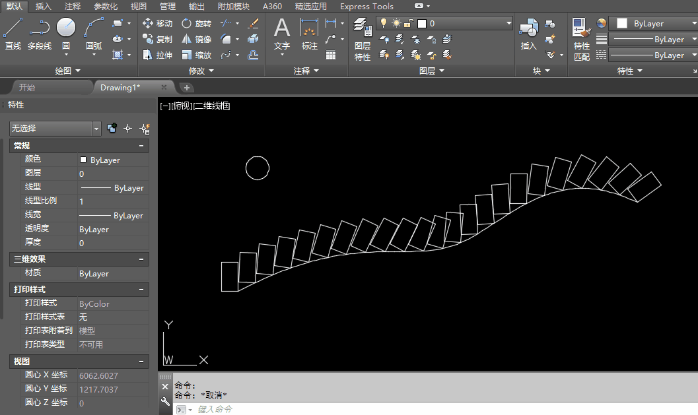698x415 pixels.
Task: Pick the 镜像 mirror tool
Action: click(x=197, y=40)
